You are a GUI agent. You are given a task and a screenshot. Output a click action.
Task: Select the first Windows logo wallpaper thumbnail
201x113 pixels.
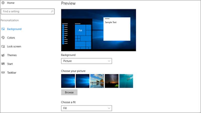coord(68,81)
